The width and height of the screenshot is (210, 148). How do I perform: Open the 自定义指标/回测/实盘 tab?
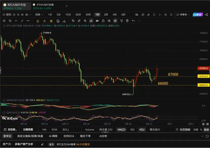30,136
